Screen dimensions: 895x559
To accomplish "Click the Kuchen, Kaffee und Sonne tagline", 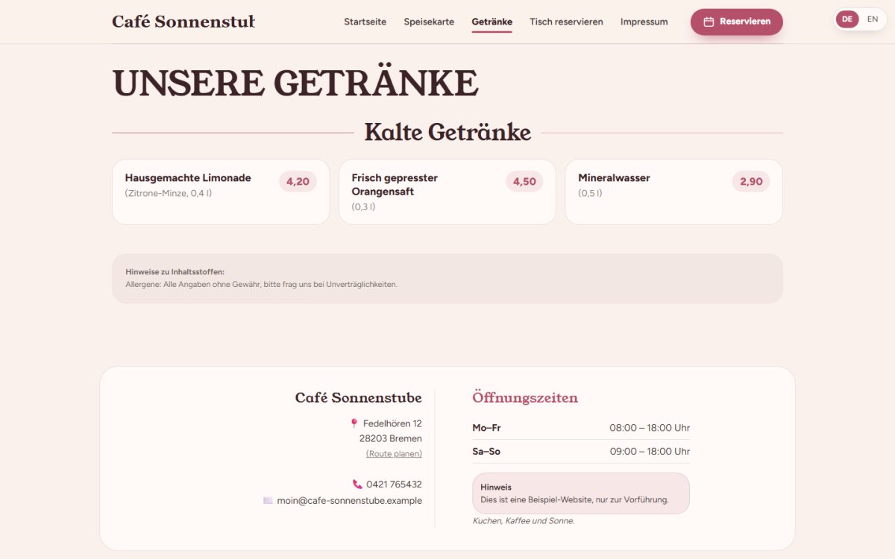I will point(524,521).
